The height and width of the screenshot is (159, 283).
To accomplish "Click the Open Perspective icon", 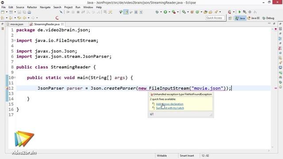I will (x=230, y=18).
